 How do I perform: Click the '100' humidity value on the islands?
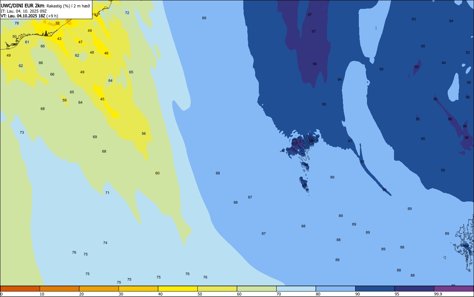point(294,144)
